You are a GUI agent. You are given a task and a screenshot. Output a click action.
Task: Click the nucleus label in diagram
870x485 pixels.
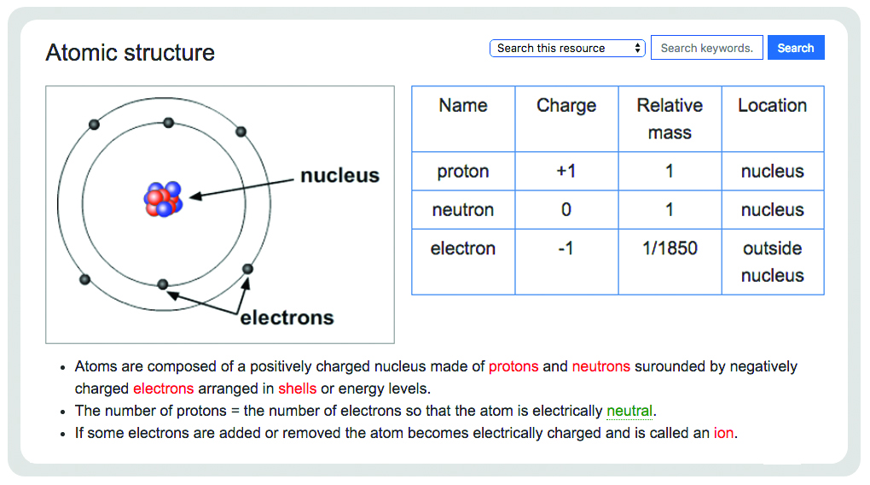(x=339, y=176)
